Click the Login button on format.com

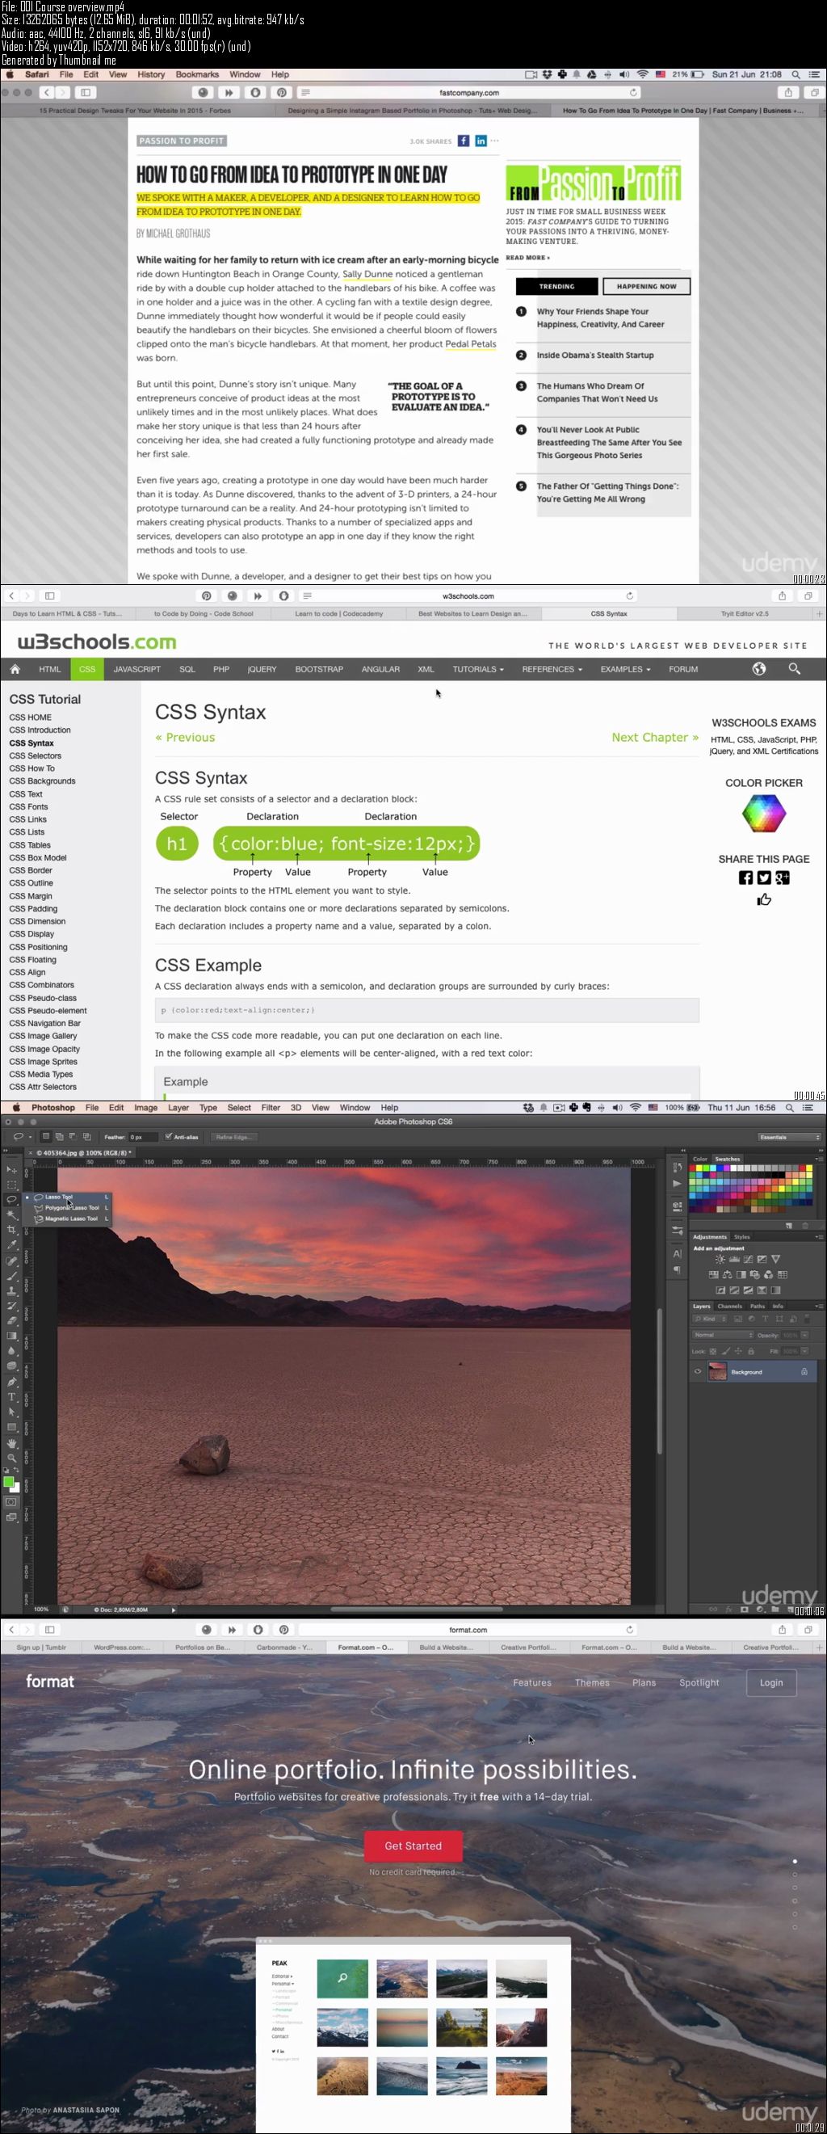click(x=771, y=1682)
